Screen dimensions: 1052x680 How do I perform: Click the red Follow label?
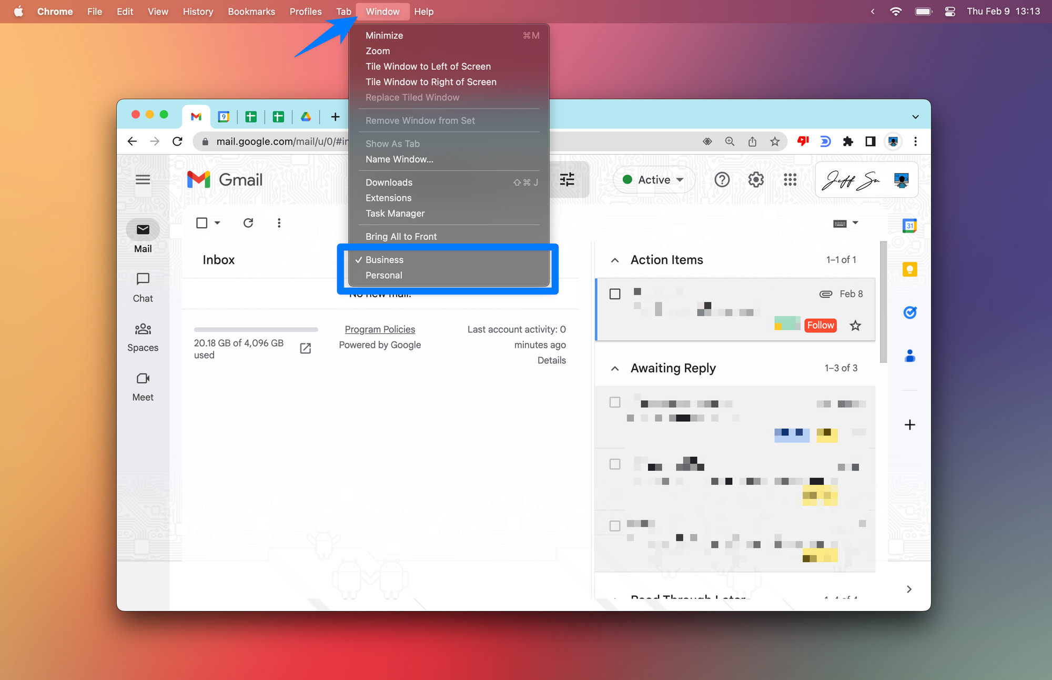[821, 325]
